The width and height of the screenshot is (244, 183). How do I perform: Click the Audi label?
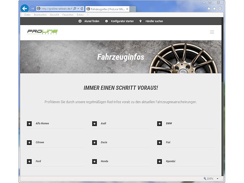[x=103, y=123]
